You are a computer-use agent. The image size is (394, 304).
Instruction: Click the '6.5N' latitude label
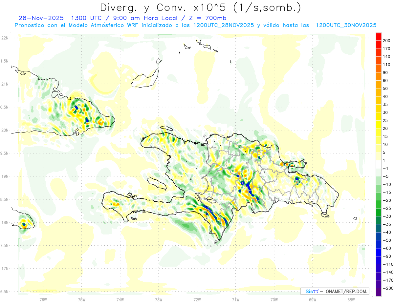coord(5,292)
